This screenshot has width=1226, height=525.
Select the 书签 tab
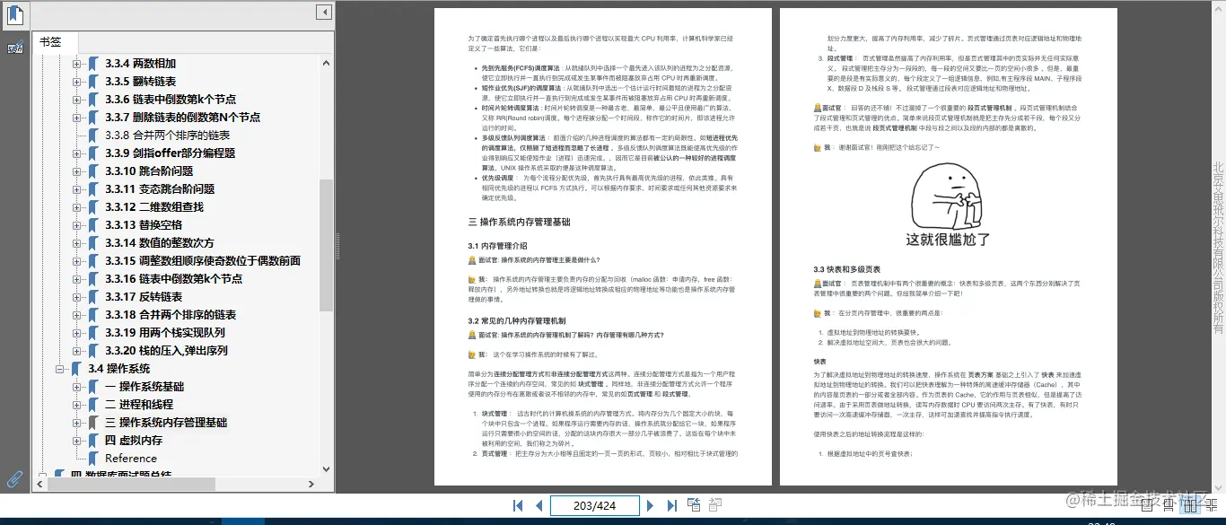point(56,42)
